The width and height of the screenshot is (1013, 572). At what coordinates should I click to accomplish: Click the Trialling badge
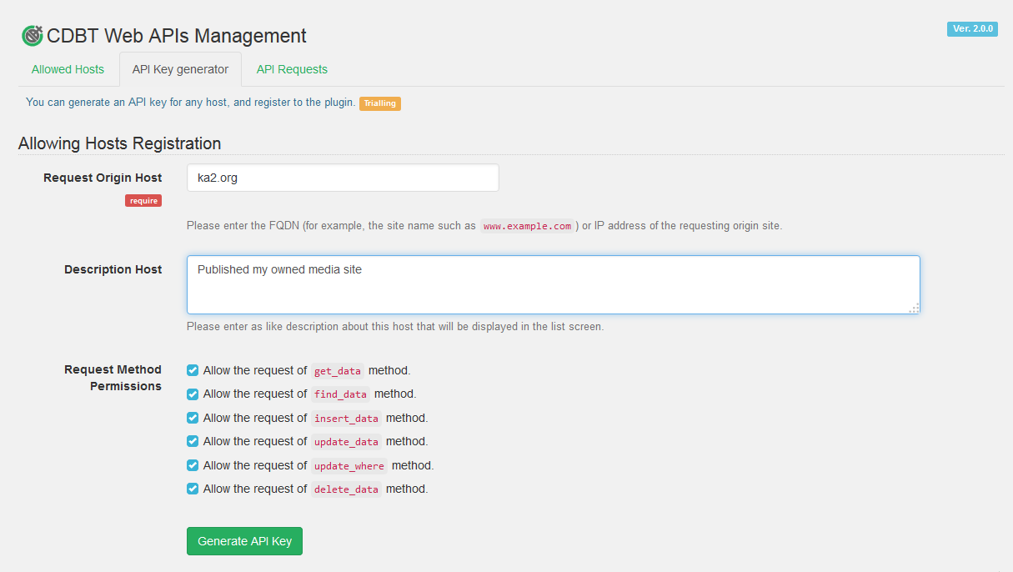pyautogui.click(x=379, y=103)
